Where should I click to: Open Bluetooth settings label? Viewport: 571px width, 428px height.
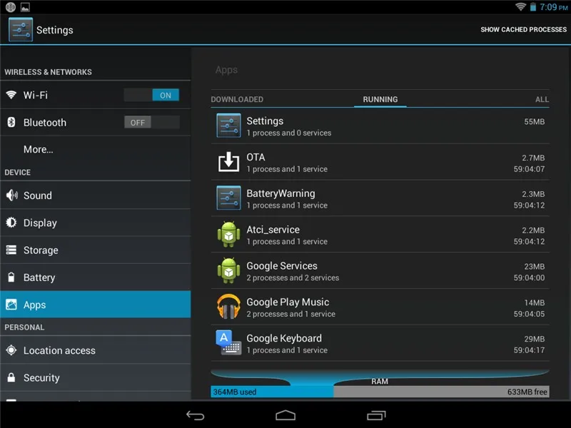coord(45,123)
